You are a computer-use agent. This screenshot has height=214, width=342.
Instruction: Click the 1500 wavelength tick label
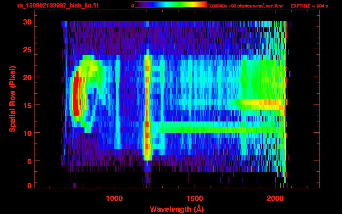click(x=195, y=198)
